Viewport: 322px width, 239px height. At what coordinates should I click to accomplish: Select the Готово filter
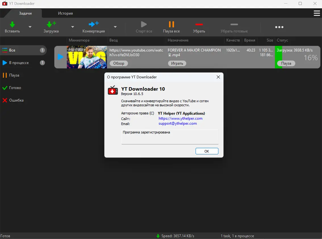23,88
